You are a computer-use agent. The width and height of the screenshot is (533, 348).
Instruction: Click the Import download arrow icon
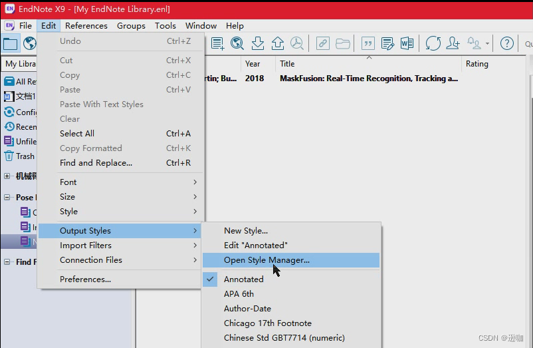(x=258, y=43)
